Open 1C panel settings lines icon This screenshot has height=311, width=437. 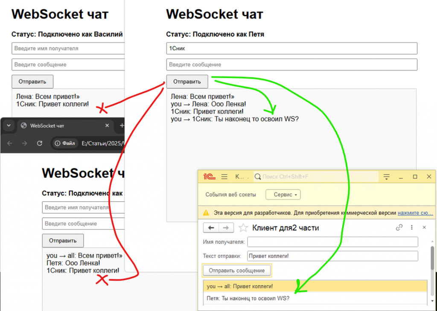click(x=386, y=177)
